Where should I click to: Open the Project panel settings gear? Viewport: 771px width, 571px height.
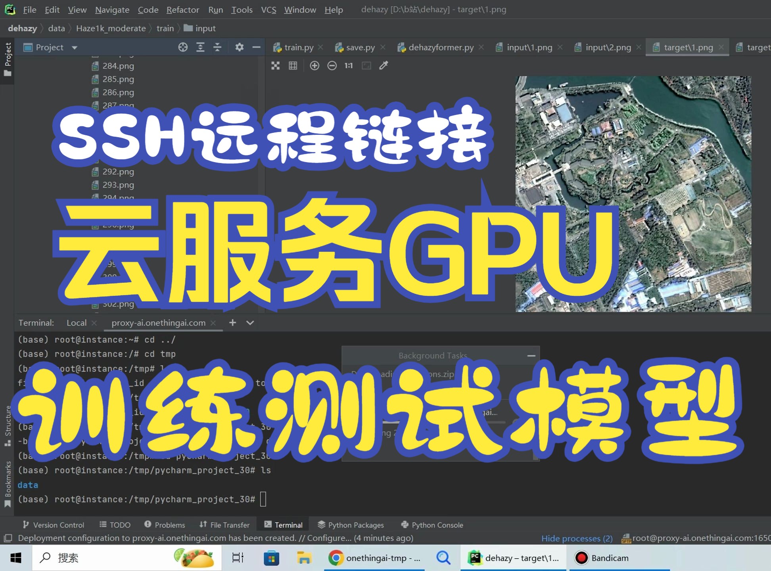click(x=240, y=47)
